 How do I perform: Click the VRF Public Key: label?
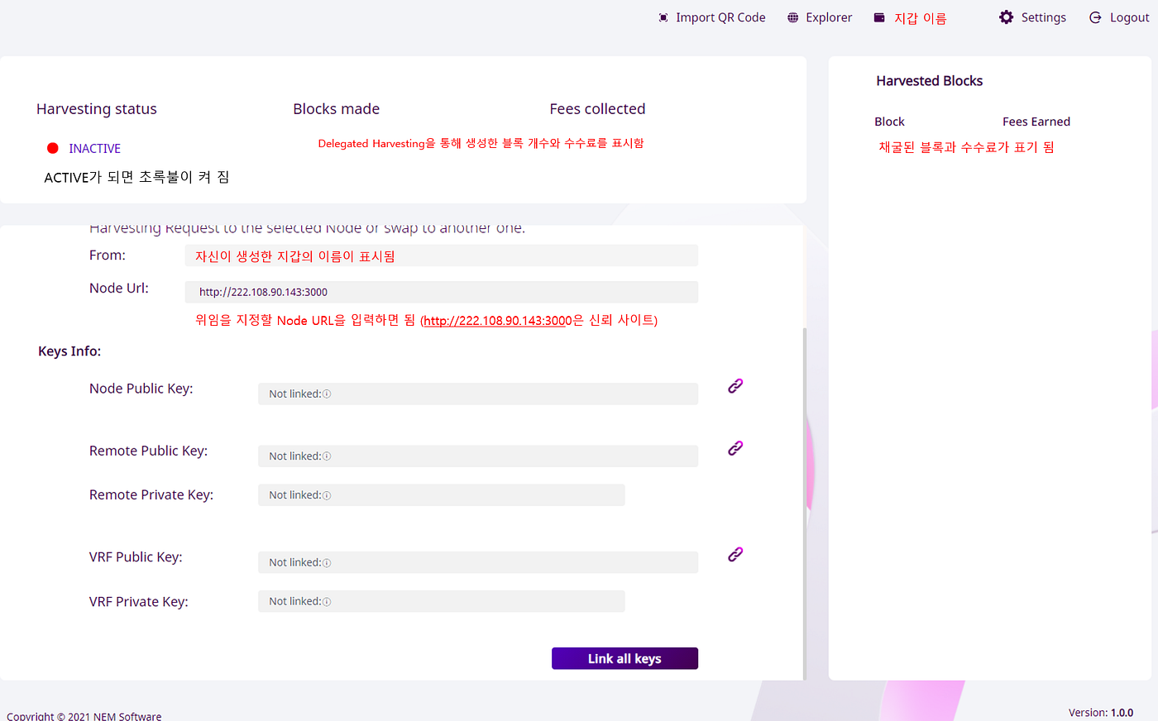pyautogui.click(x=136, y=557)
